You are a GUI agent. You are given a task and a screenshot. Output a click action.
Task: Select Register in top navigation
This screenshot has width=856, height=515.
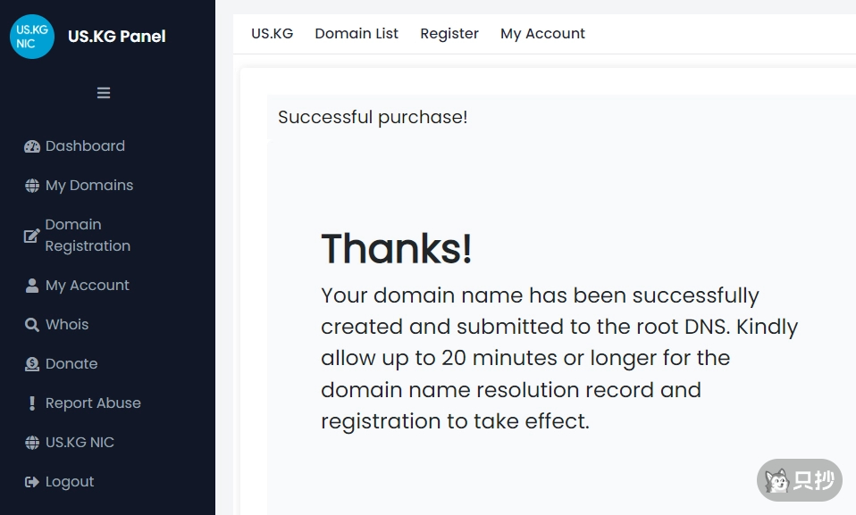click(449, 34)
